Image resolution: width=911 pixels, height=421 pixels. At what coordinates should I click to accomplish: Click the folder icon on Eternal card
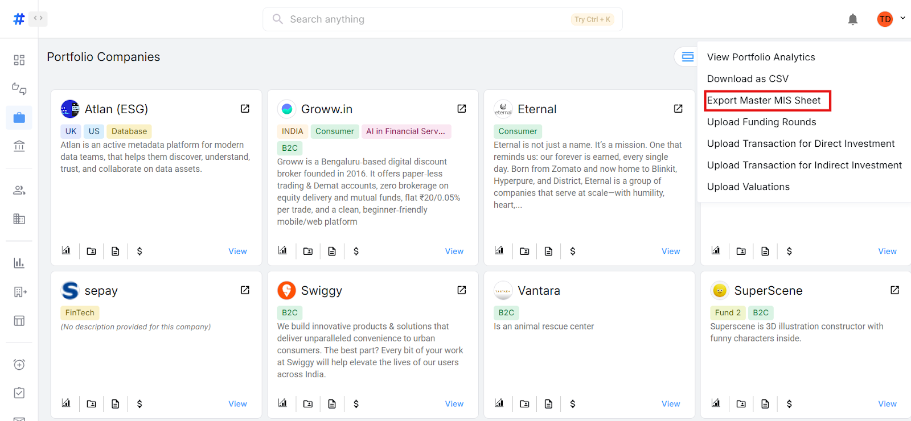click(x=524, y=251)
